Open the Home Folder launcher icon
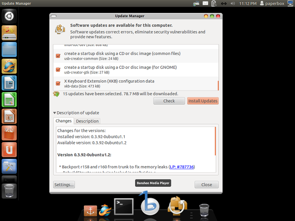This screenshot has height=221, width=295. pyautogui.click(x=9, y=50)
